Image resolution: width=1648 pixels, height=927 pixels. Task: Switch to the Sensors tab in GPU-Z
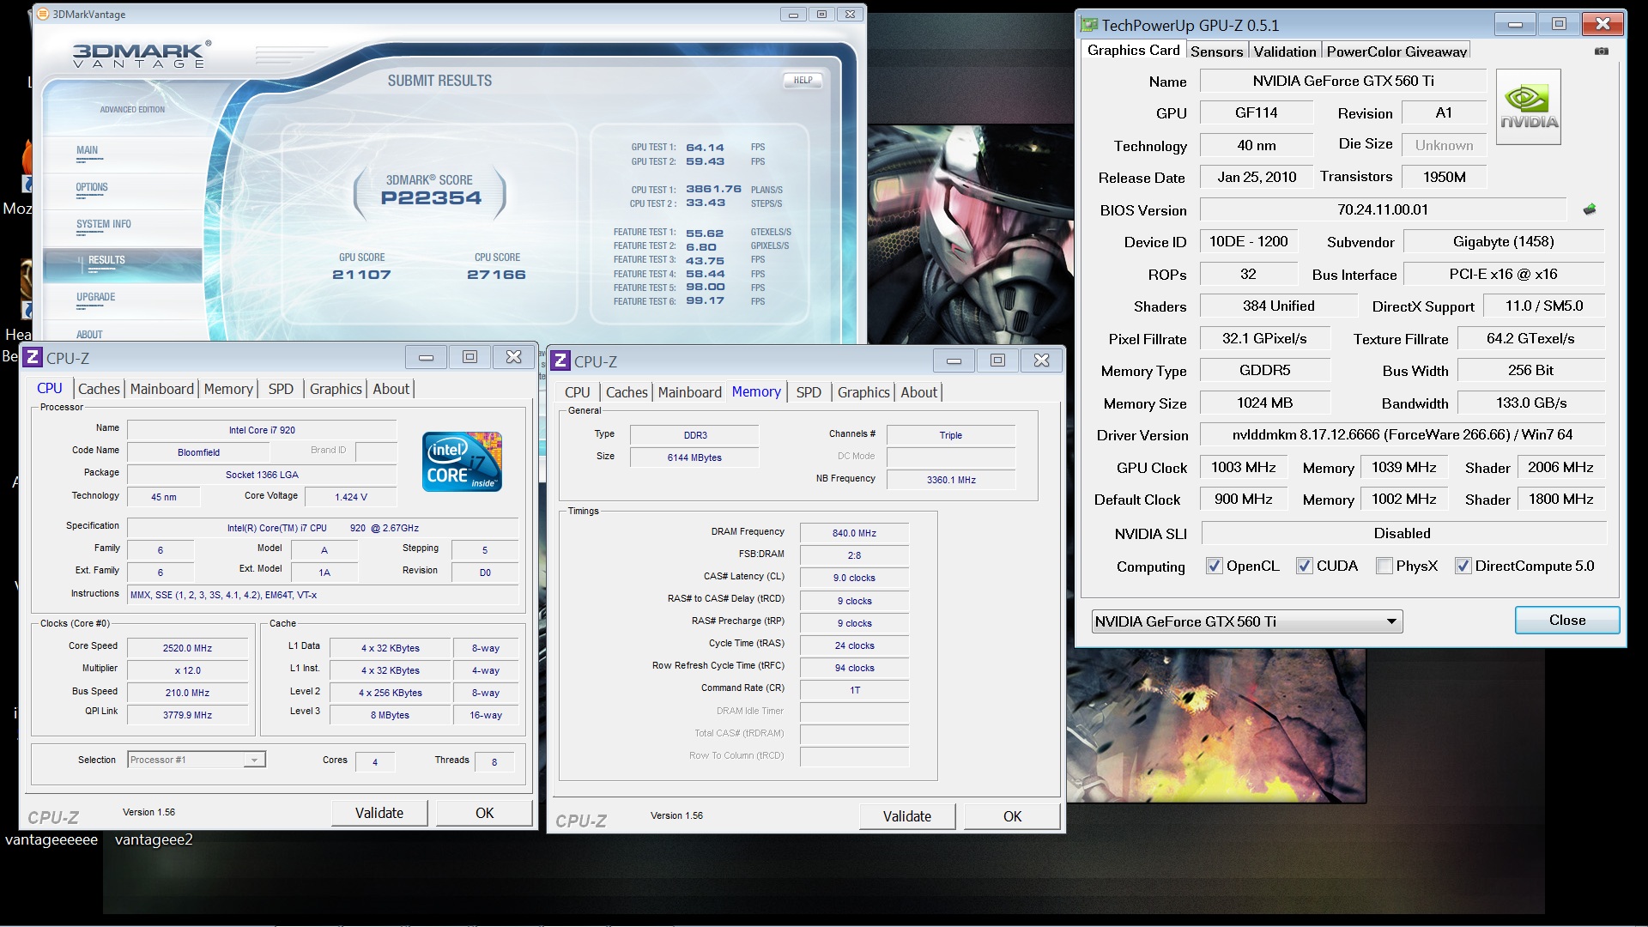(x=1216, y=51)
